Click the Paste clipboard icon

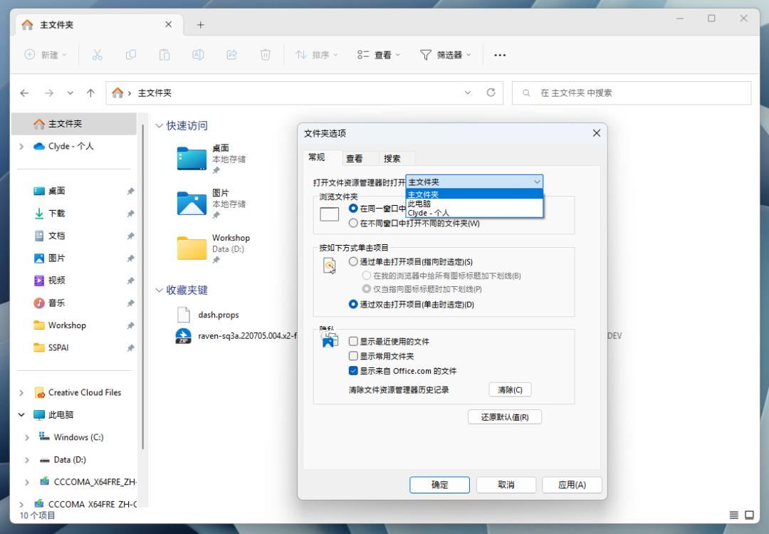[164, 55]
